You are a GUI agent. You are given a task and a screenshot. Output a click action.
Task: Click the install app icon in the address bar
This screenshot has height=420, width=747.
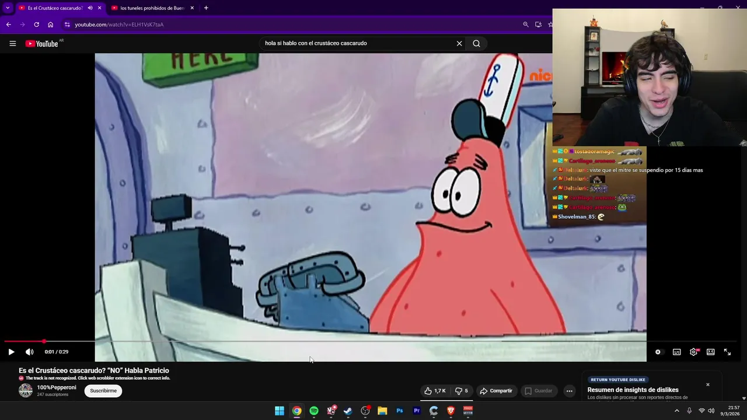[538, 24]
